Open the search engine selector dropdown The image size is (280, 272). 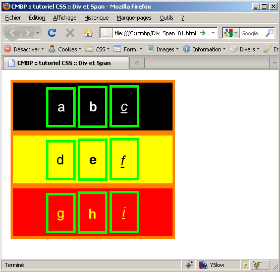231,33
